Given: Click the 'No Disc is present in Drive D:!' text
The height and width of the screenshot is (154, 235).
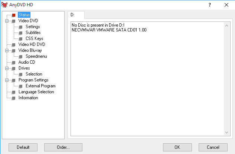Looking at the screenshot, I should tap(98, 25).
